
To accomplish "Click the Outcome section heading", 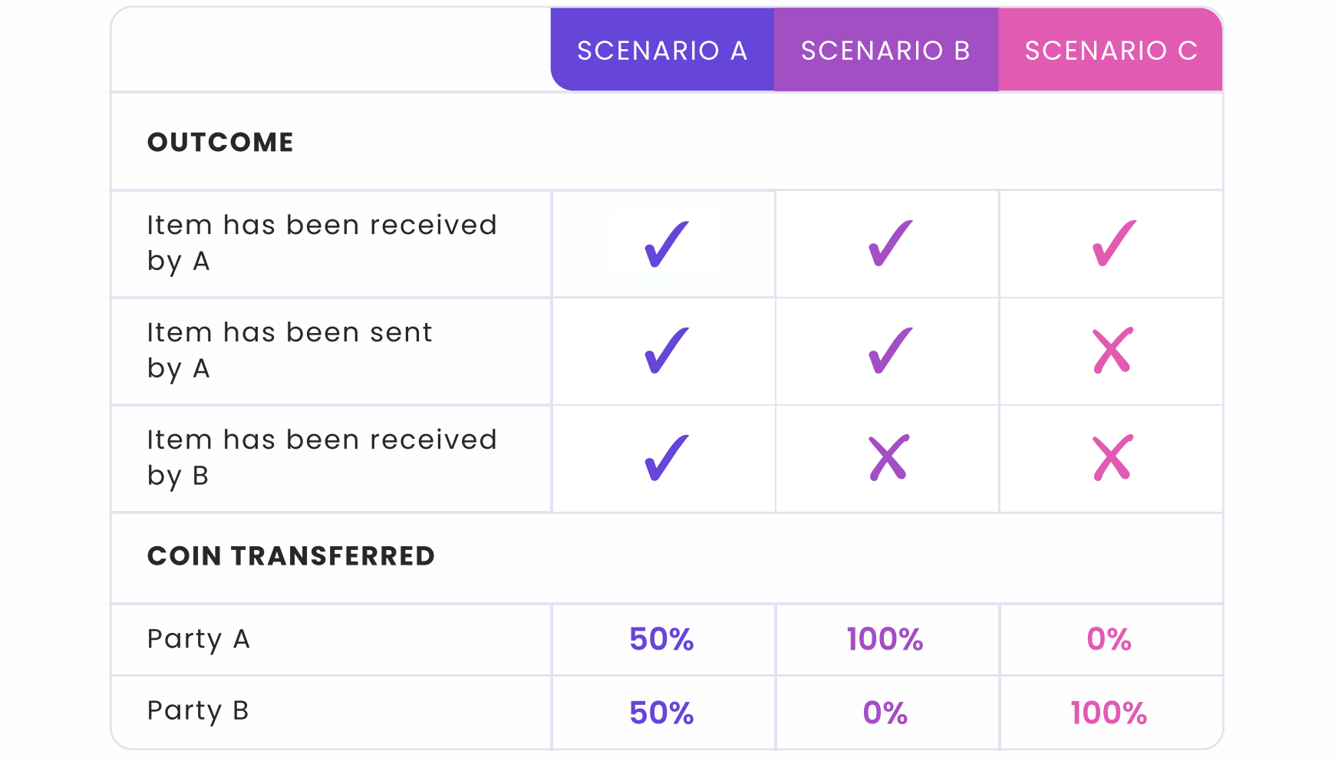I will pyautogui.click(x=220, y=142).
